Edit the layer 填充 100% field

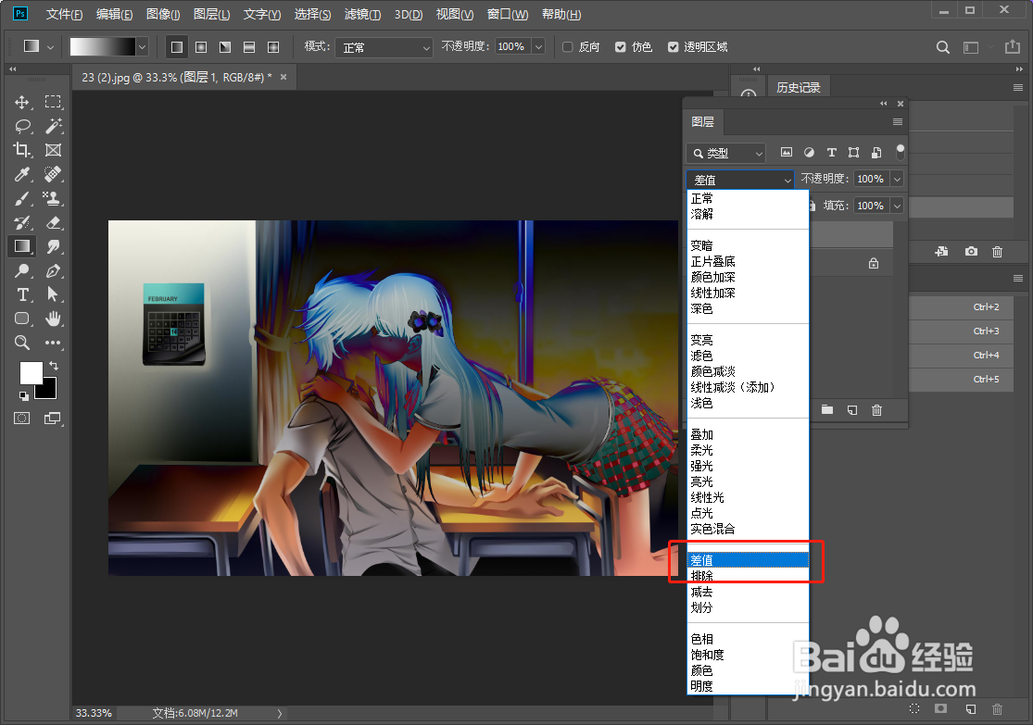click(871, 206)
